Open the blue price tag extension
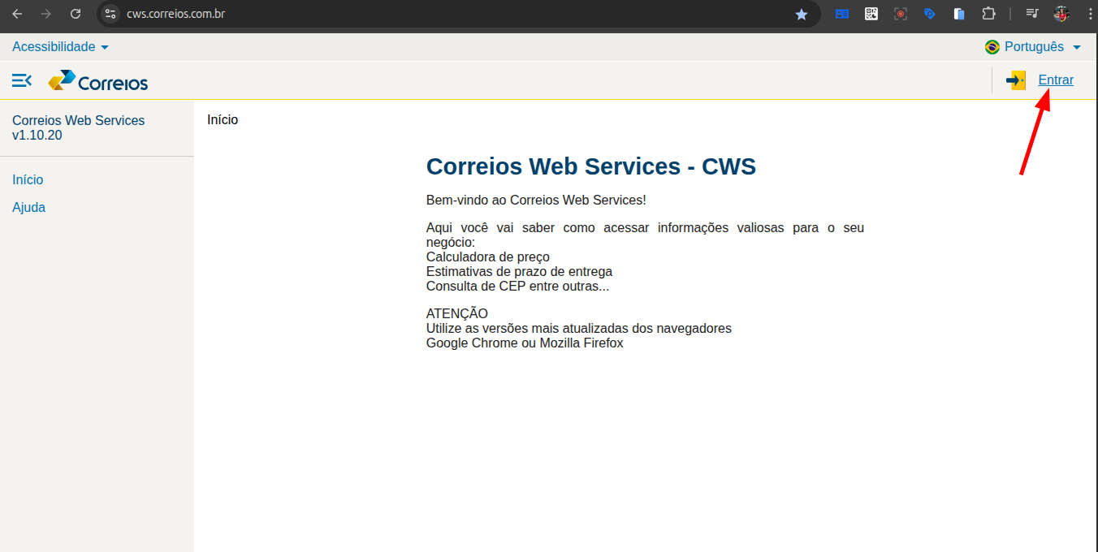The height and width of the screenshot is (552, 1098). tap(930, 14)
